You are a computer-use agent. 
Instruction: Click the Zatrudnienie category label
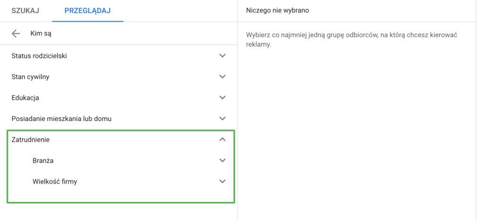(x=30, y=140)
